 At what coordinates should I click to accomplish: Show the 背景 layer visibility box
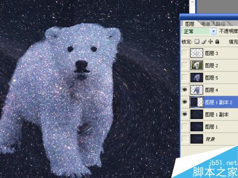tap(185, 139)
